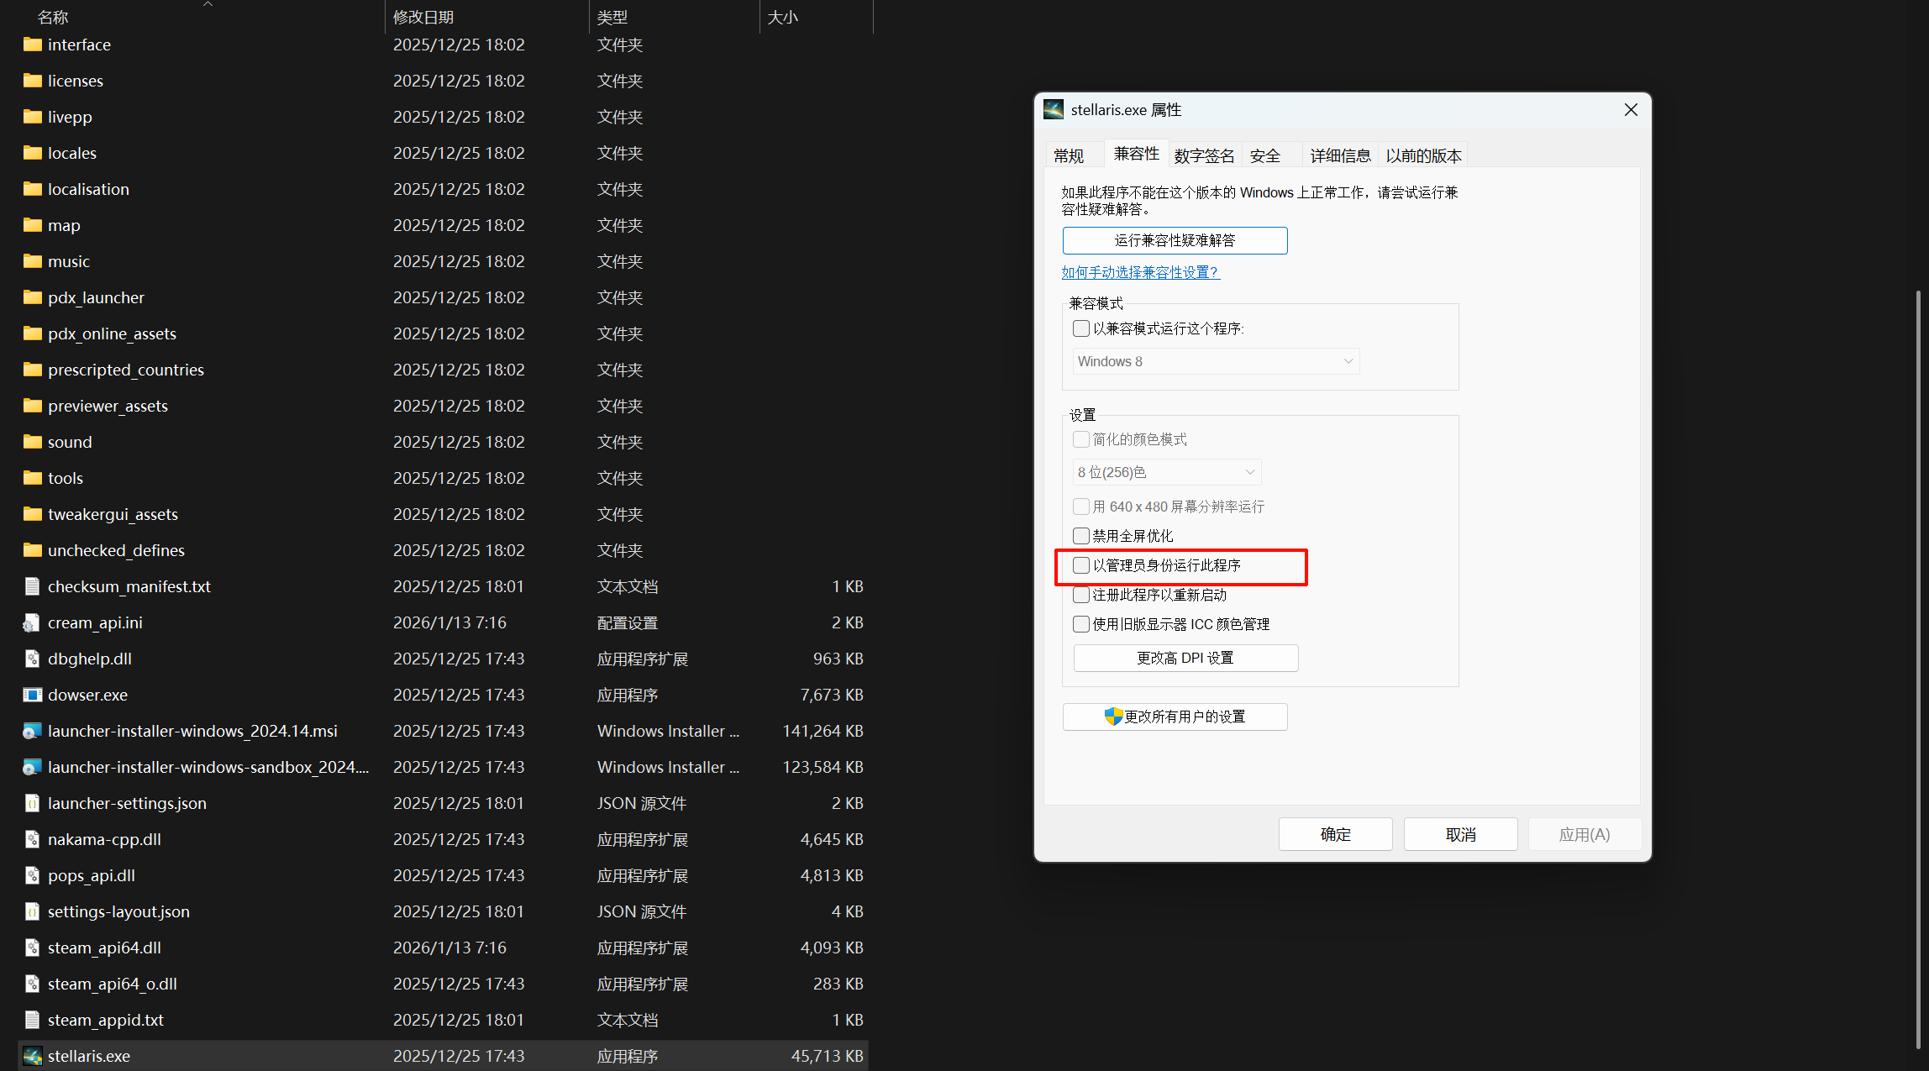Click 取消 to cancel properties
1929x1071 pixels.
tap(1460, 834)
